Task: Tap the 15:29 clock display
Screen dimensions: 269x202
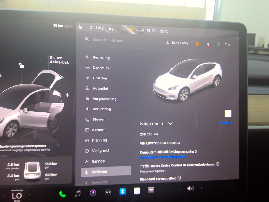Action: click(x=151, y=31)
